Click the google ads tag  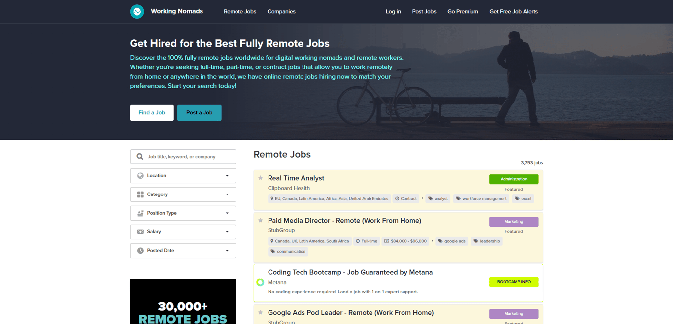(x=452, y=241)
